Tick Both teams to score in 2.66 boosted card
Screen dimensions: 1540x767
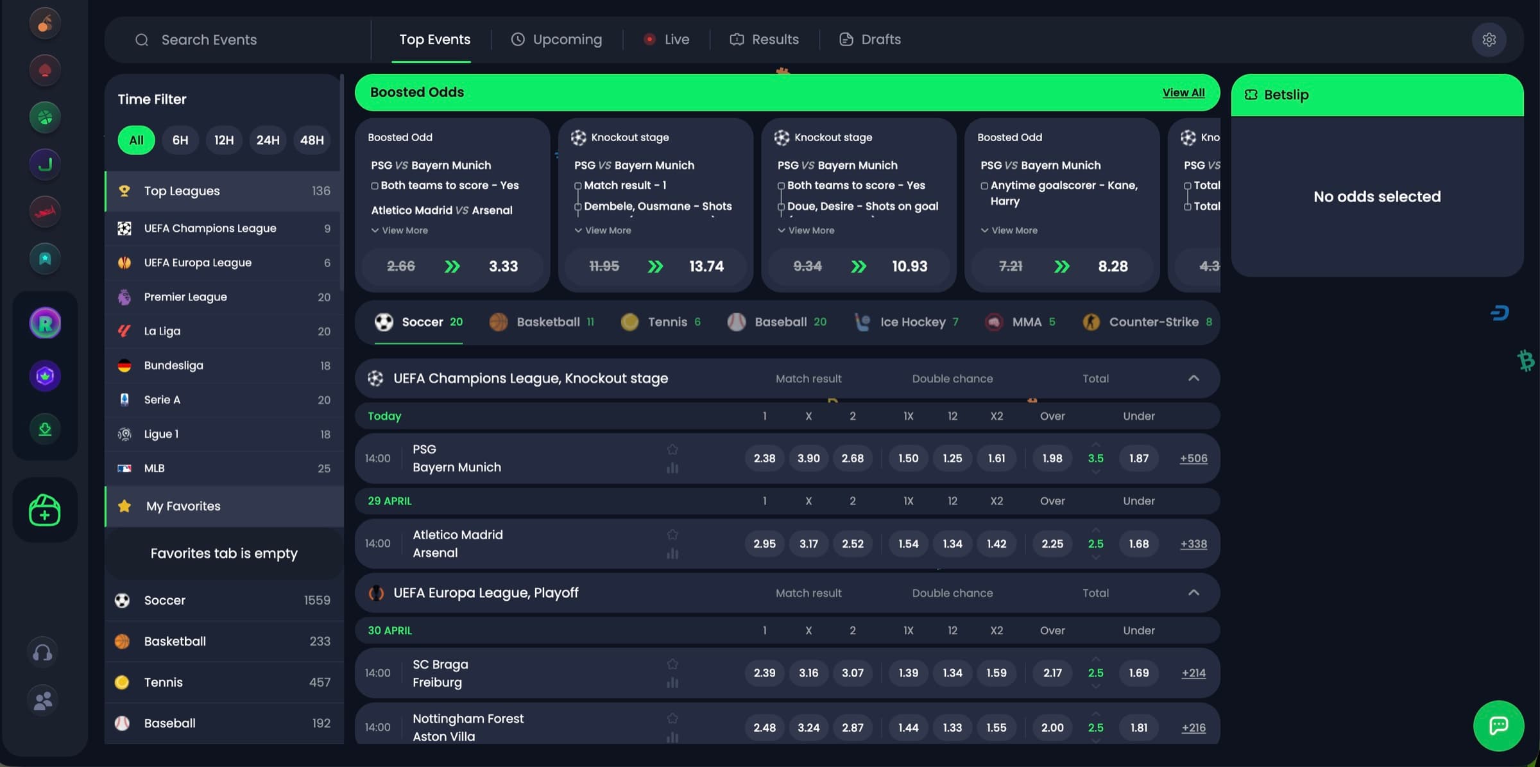coord(375,185)
